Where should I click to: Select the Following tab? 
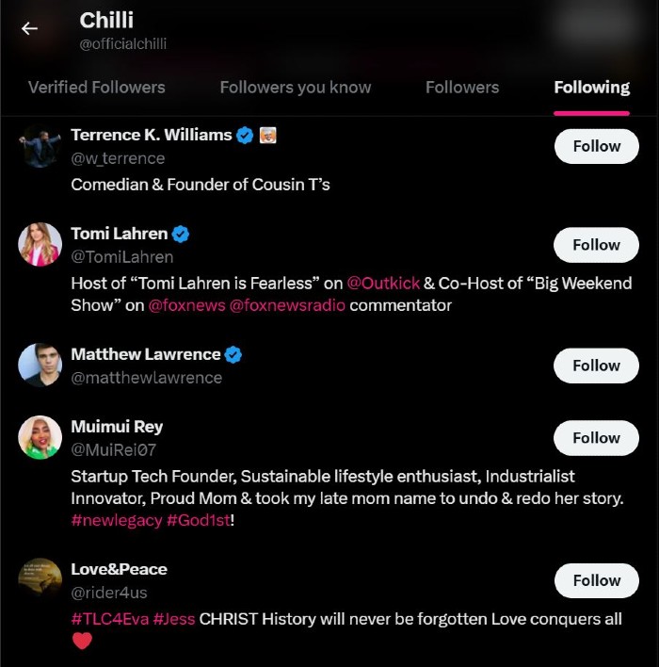591,88
